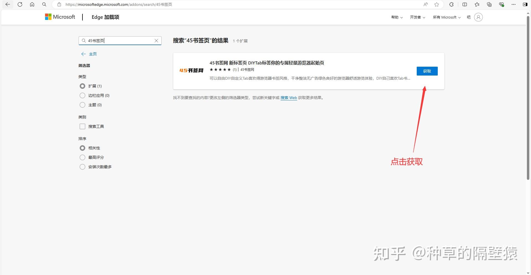Click the 吧 text beside profile avatar
The height and width of the screenshot is (275, 531).
point(468,17)
